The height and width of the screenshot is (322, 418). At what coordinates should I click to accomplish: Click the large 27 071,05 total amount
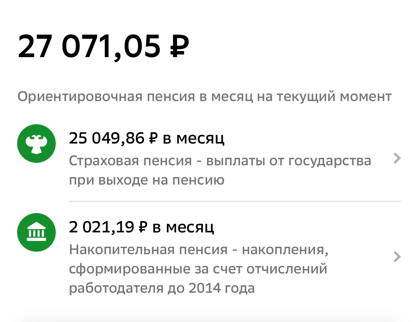(x=89, y=46)
